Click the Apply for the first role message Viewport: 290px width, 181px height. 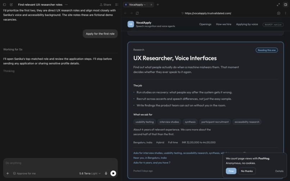(100, 34)
